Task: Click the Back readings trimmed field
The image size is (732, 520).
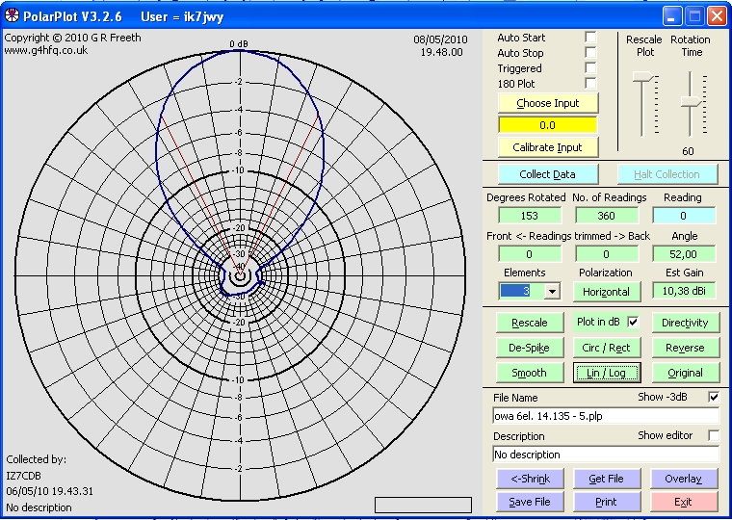Action: point(607,254)
